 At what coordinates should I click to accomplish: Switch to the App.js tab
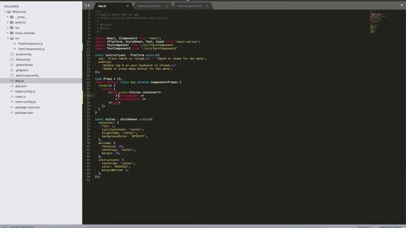114,6
